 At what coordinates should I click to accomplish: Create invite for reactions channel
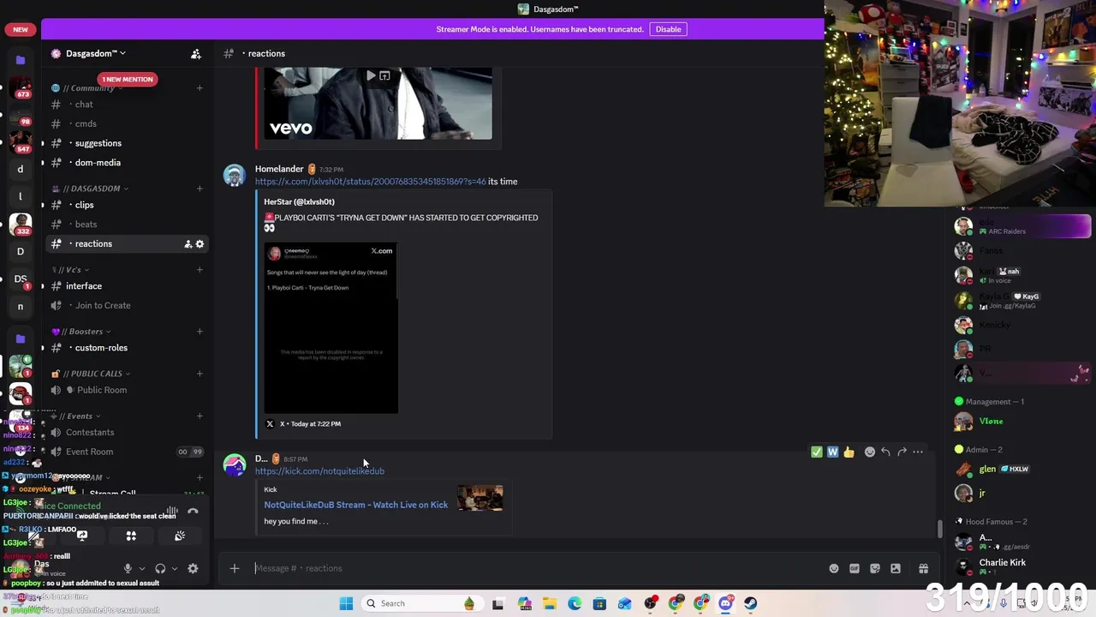(188, 244)
